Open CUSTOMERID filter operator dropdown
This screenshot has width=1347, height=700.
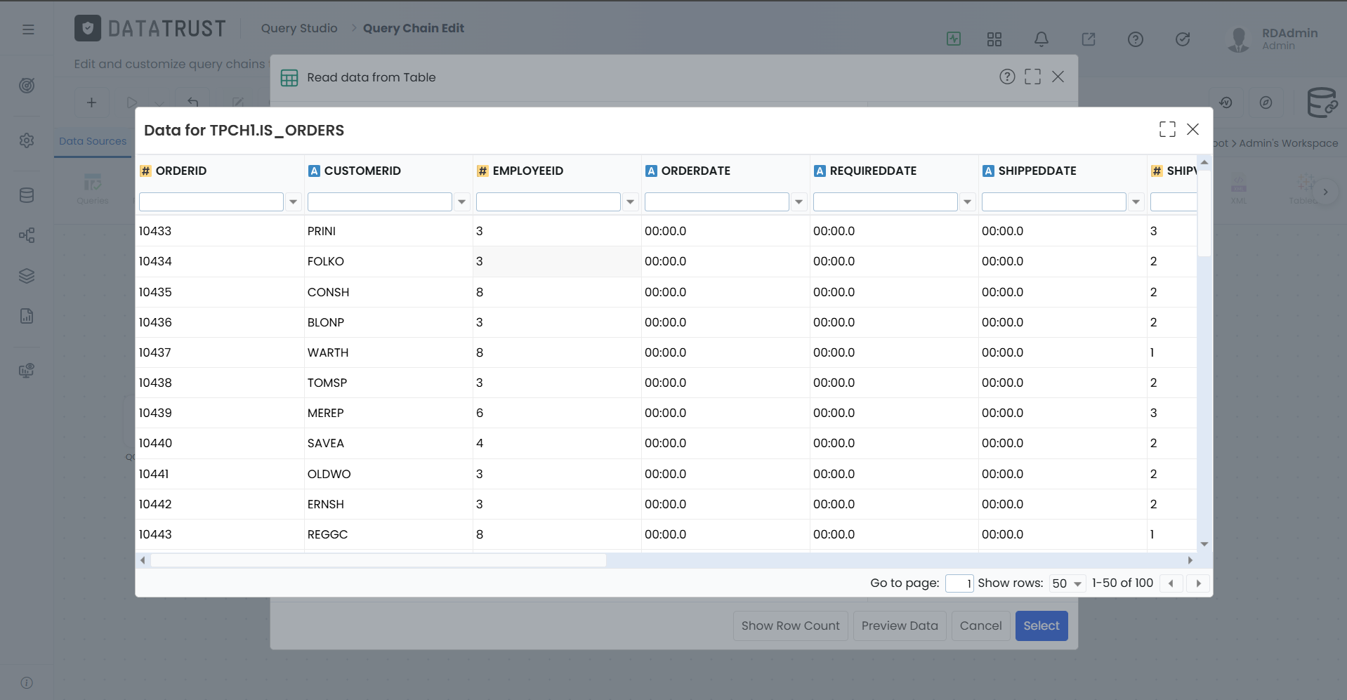(462, 202)
